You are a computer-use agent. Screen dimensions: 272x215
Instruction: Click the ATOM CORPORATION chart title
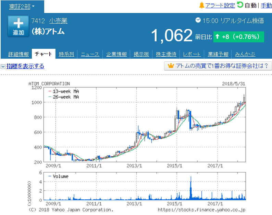[49, 84]
